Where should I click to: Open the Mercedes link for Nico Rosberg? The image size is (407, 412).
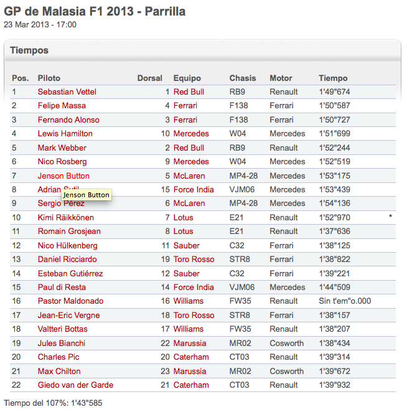[x=191, y=161]
